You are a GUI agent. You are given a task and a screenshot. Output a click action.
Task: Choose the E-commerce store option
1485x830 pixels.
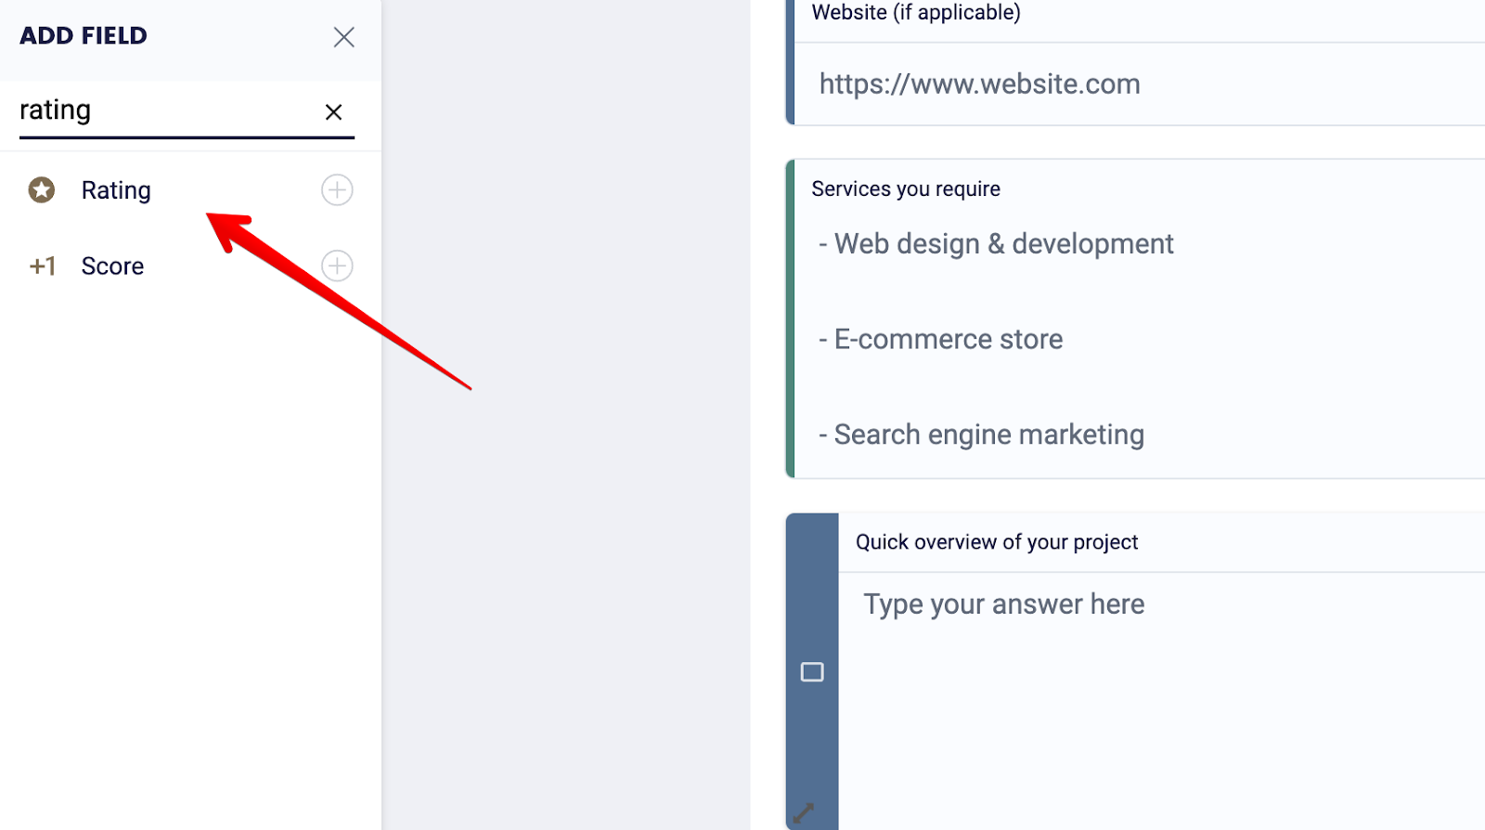click(x=940, y=339)
